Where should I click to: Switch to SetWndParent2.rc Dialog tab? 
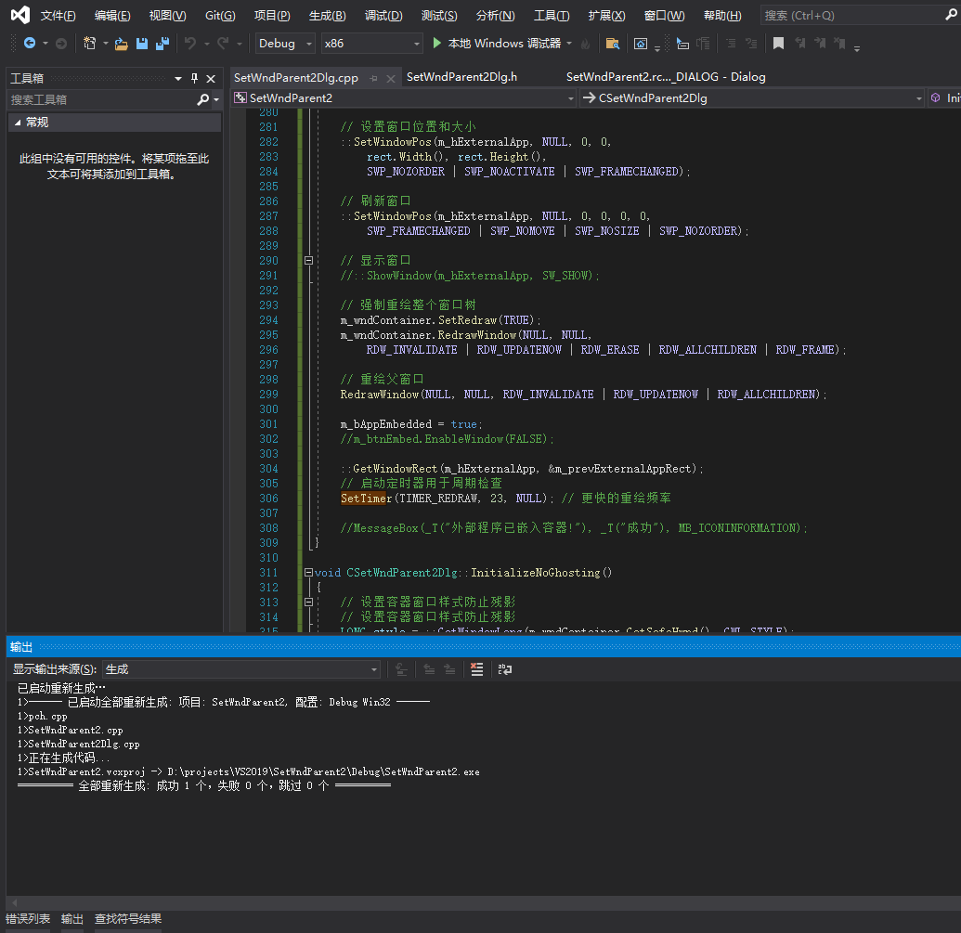[666, 76]
